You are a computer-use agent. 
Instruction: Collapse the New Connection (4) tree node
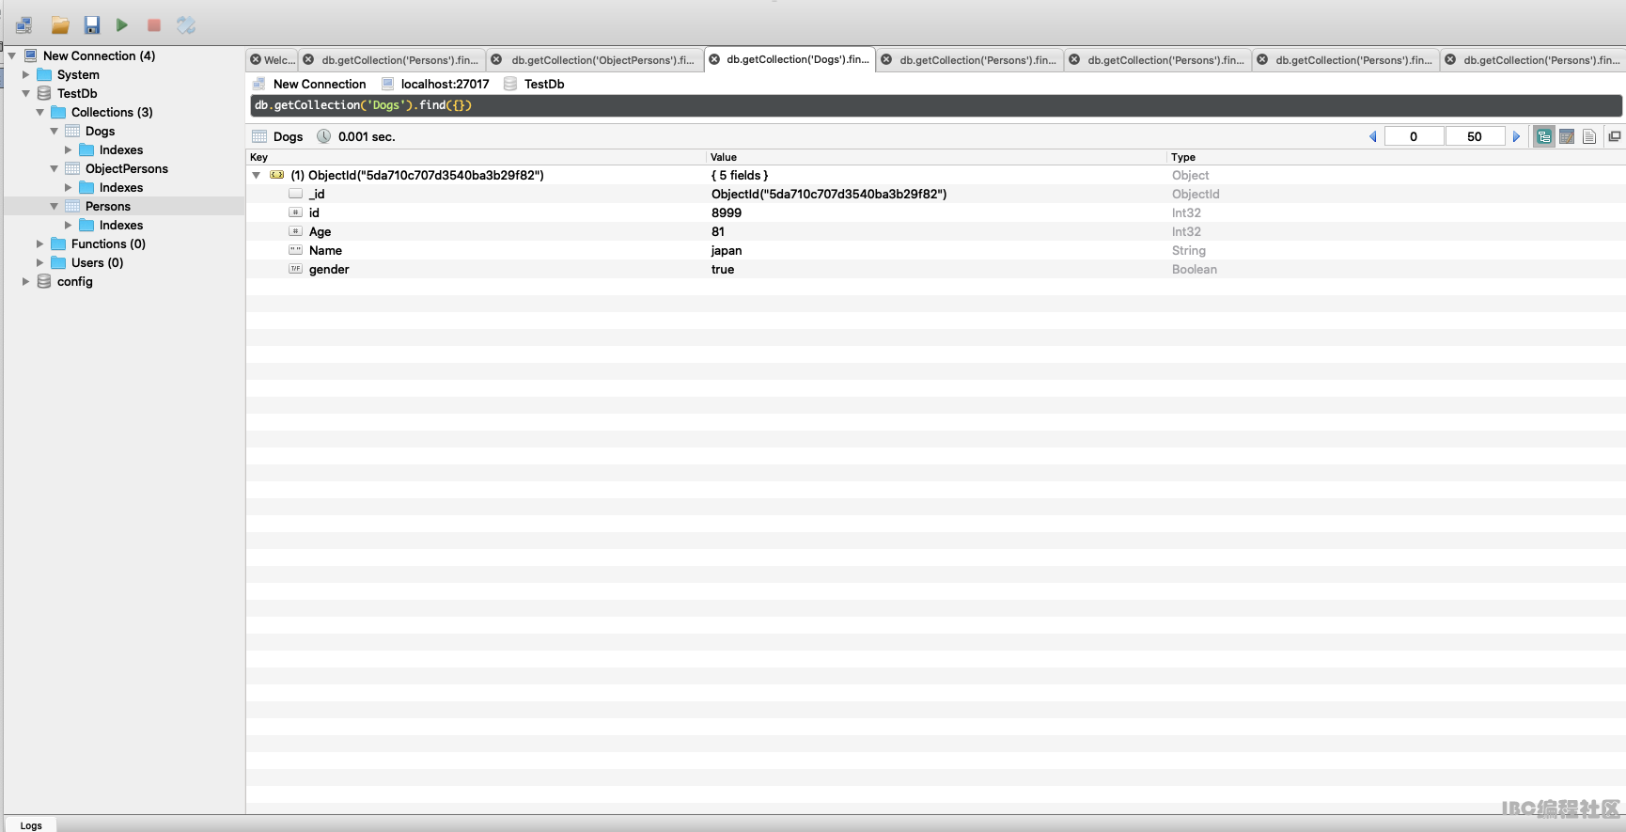tap(12, 55)
